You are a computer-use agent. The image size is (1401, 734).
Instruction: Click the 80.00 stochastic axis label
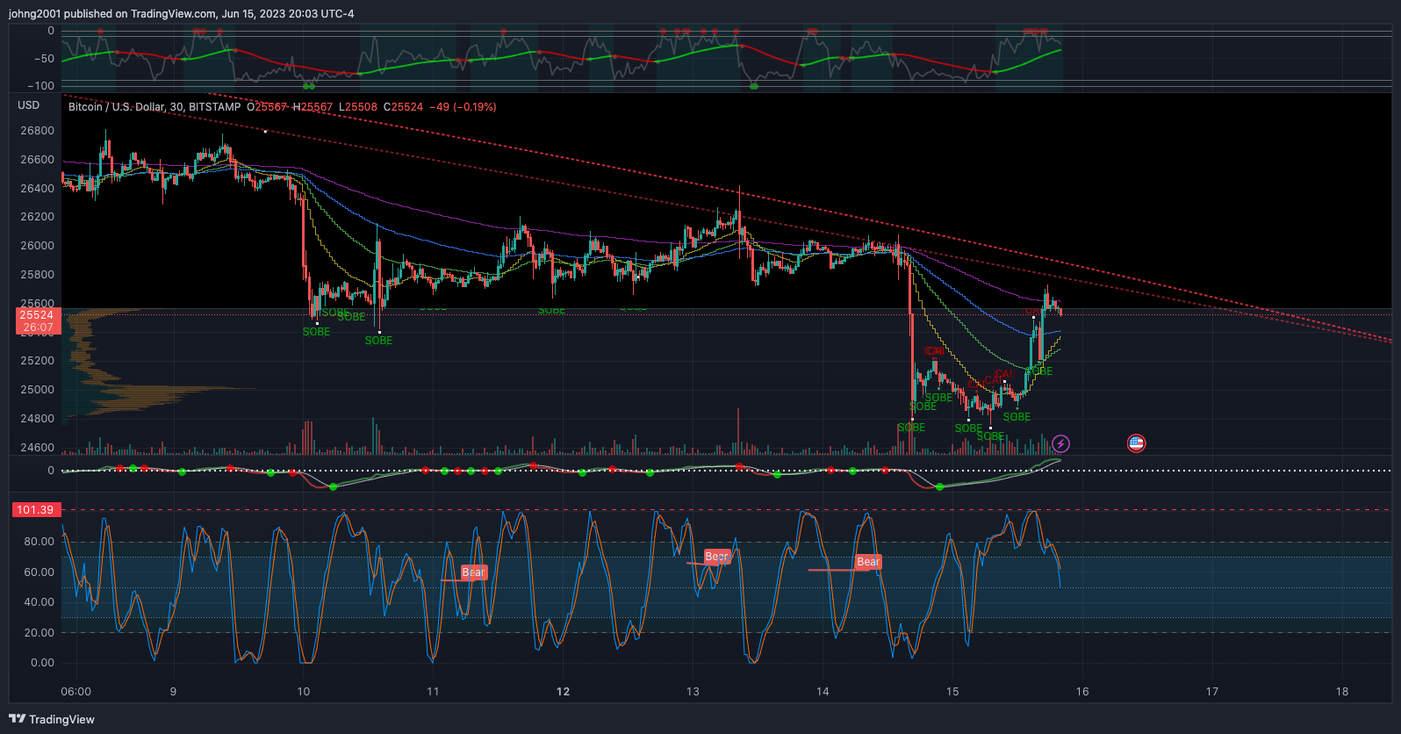coord(39,542)
